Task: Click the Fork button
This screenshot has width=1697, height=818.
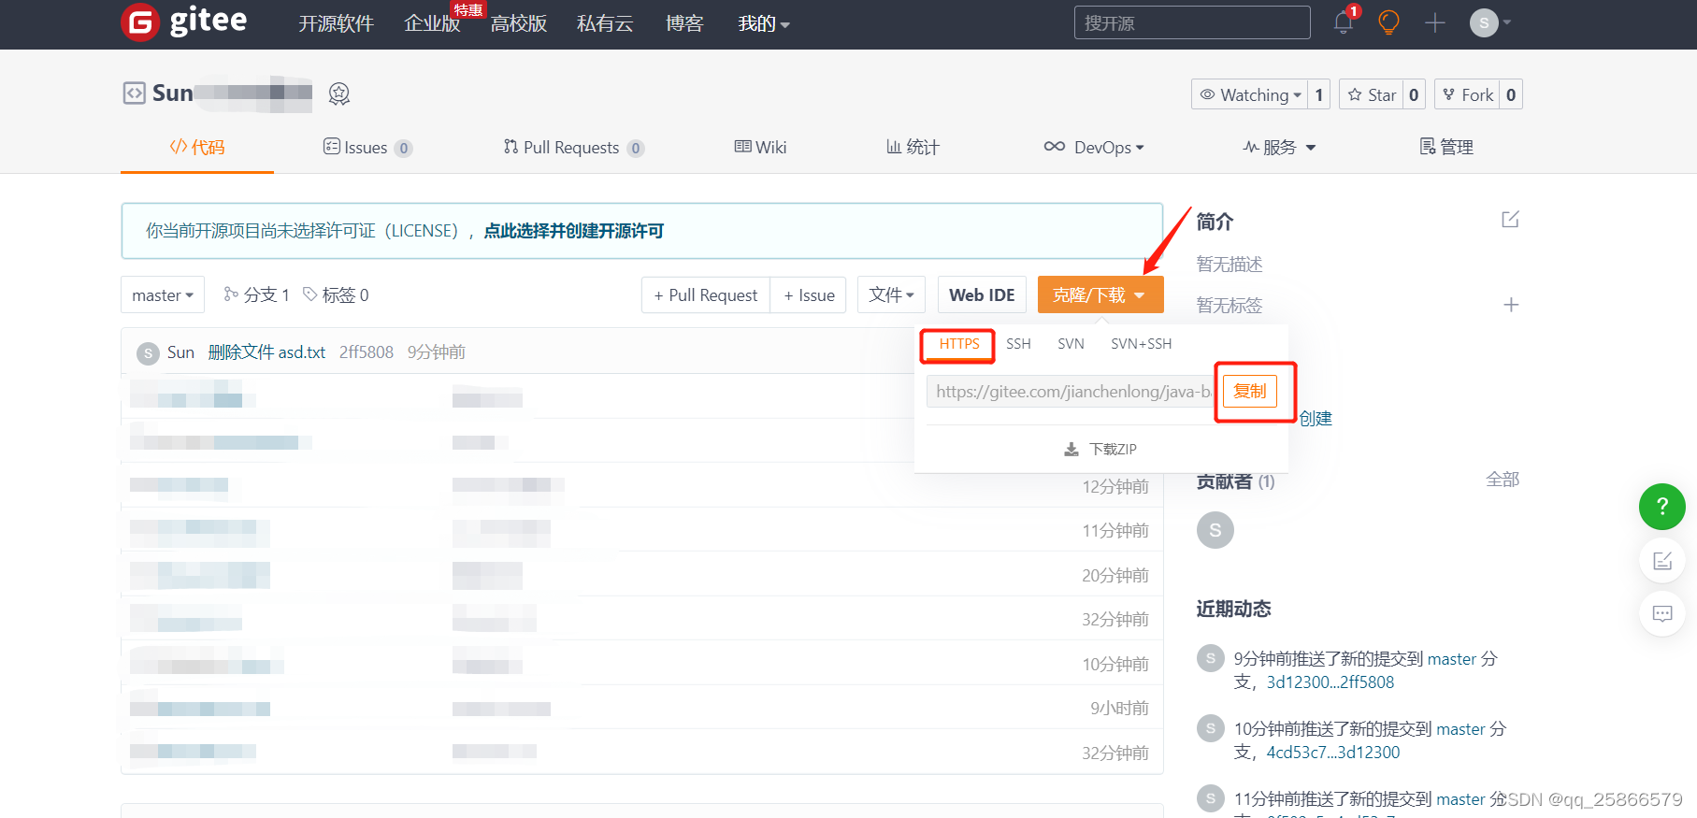Action: point(1467,94)
